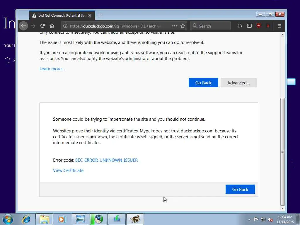300x225 pixels.
Task: Select the Did Not Connect tab
Action: [62, 16]
